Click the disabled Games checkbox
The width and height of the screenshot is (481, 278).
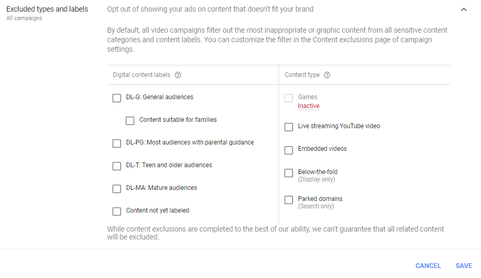point(288,98)
